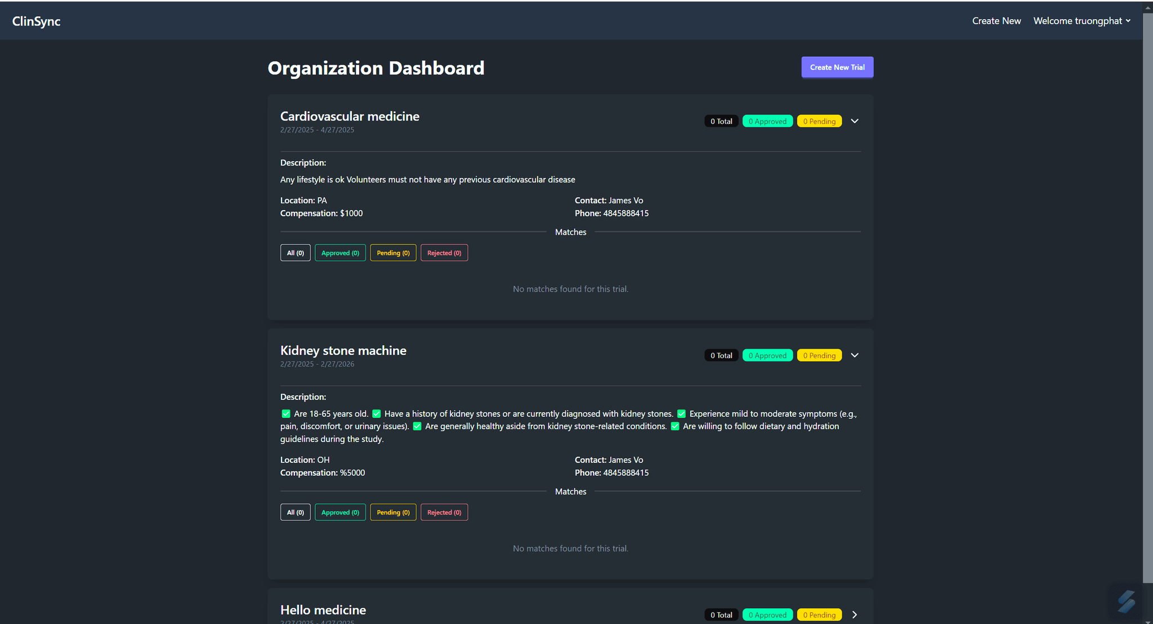This screenshot has width=1153, height=624.
Task: Open the Welcome truongphat user menu
Action: pos(1082,21)
